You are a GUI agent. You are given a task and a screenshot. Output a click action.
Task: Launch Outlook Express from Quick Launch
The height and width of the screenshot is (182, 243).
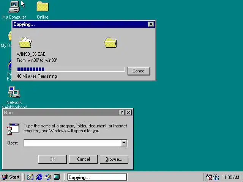tap(48, 177)
